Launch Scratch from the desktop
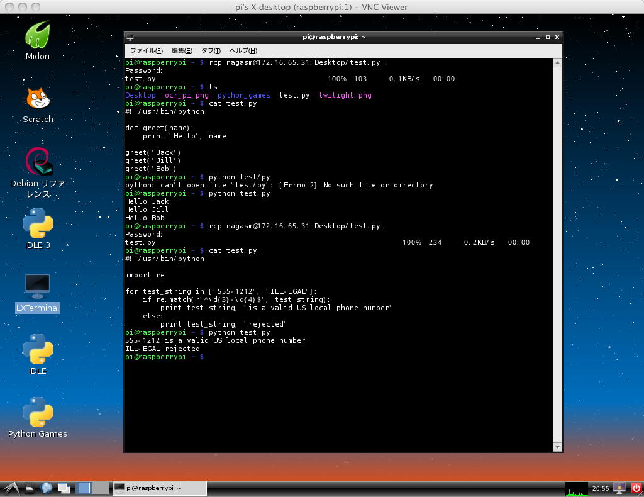Screen dimensions: 644x497 click(38, 105)
